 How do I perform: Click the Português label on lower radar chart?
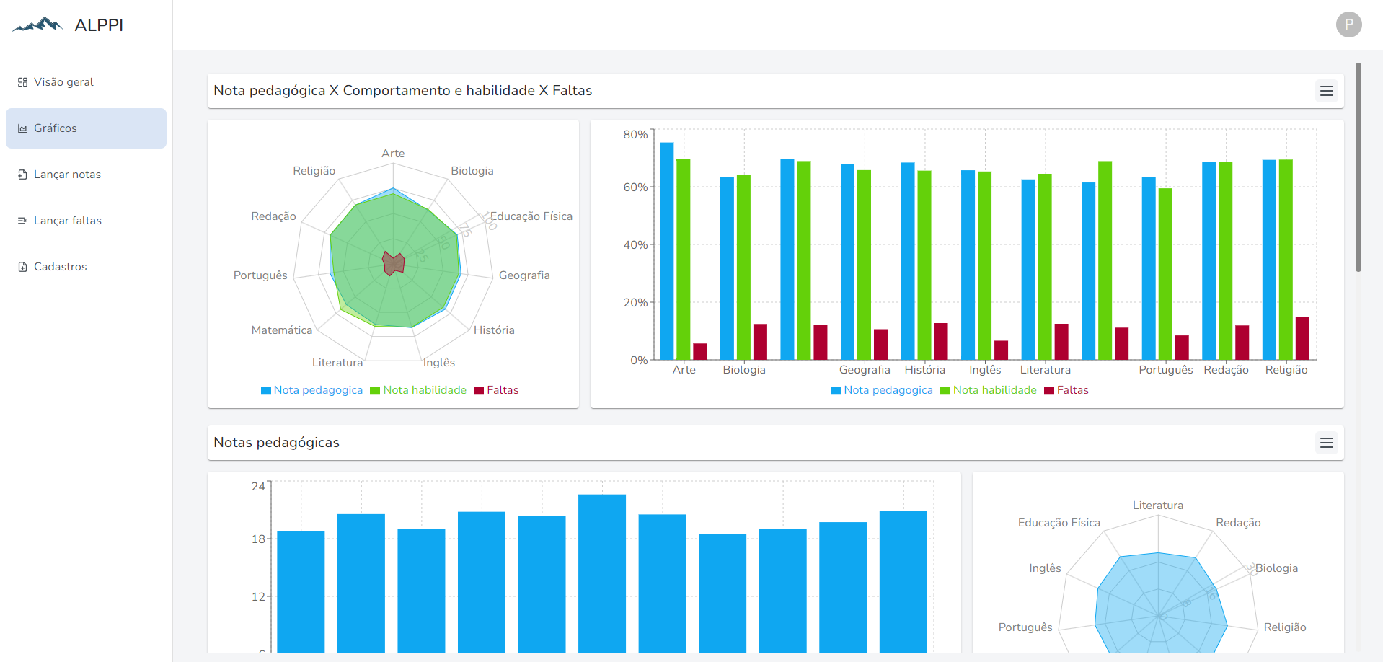click(1025, 627)
